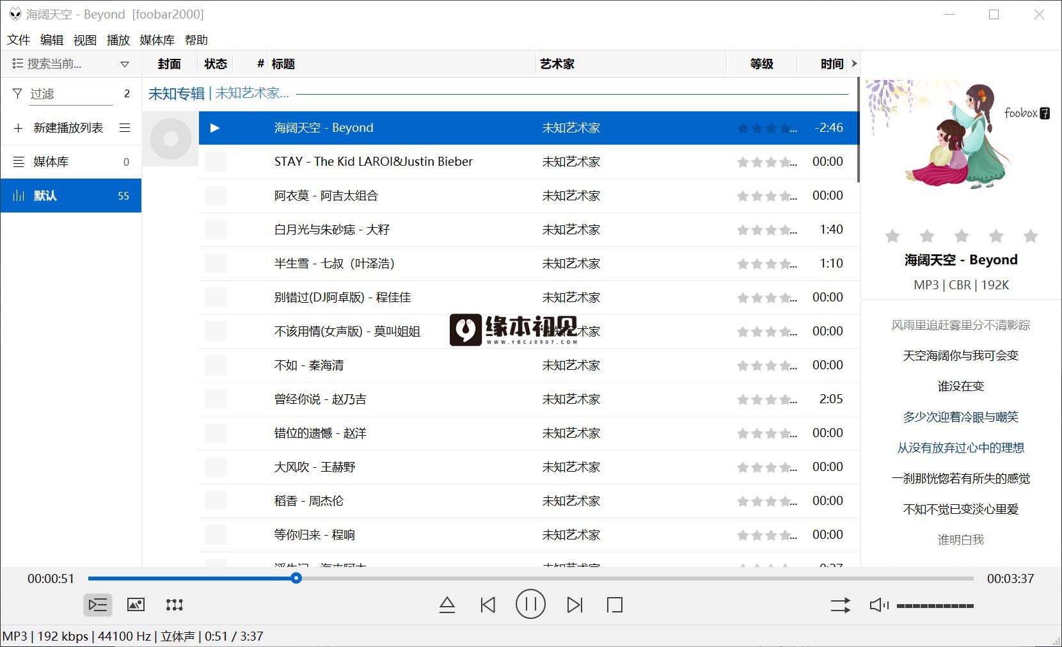Mute sound with the speaker icon
The image size is (1062, 647).
pos(880,605)
